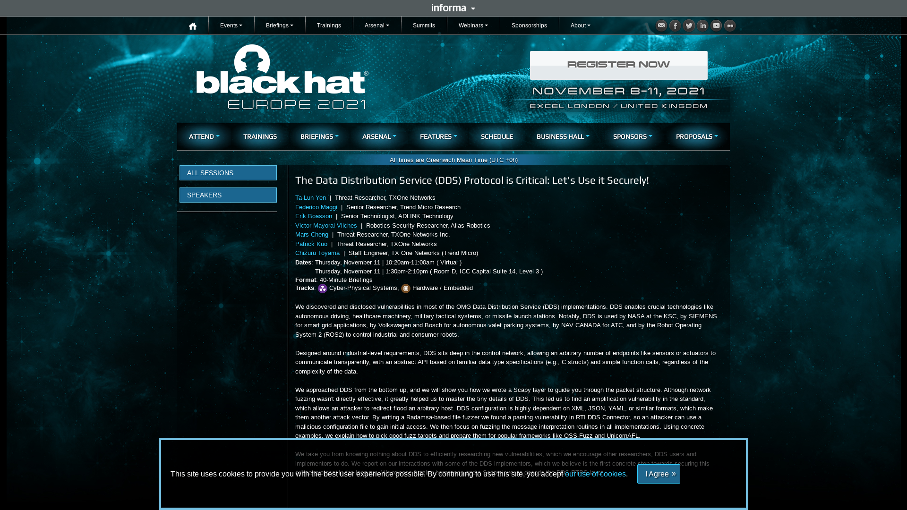Expand the BRIEFINGS main menu

pos(319,136)
